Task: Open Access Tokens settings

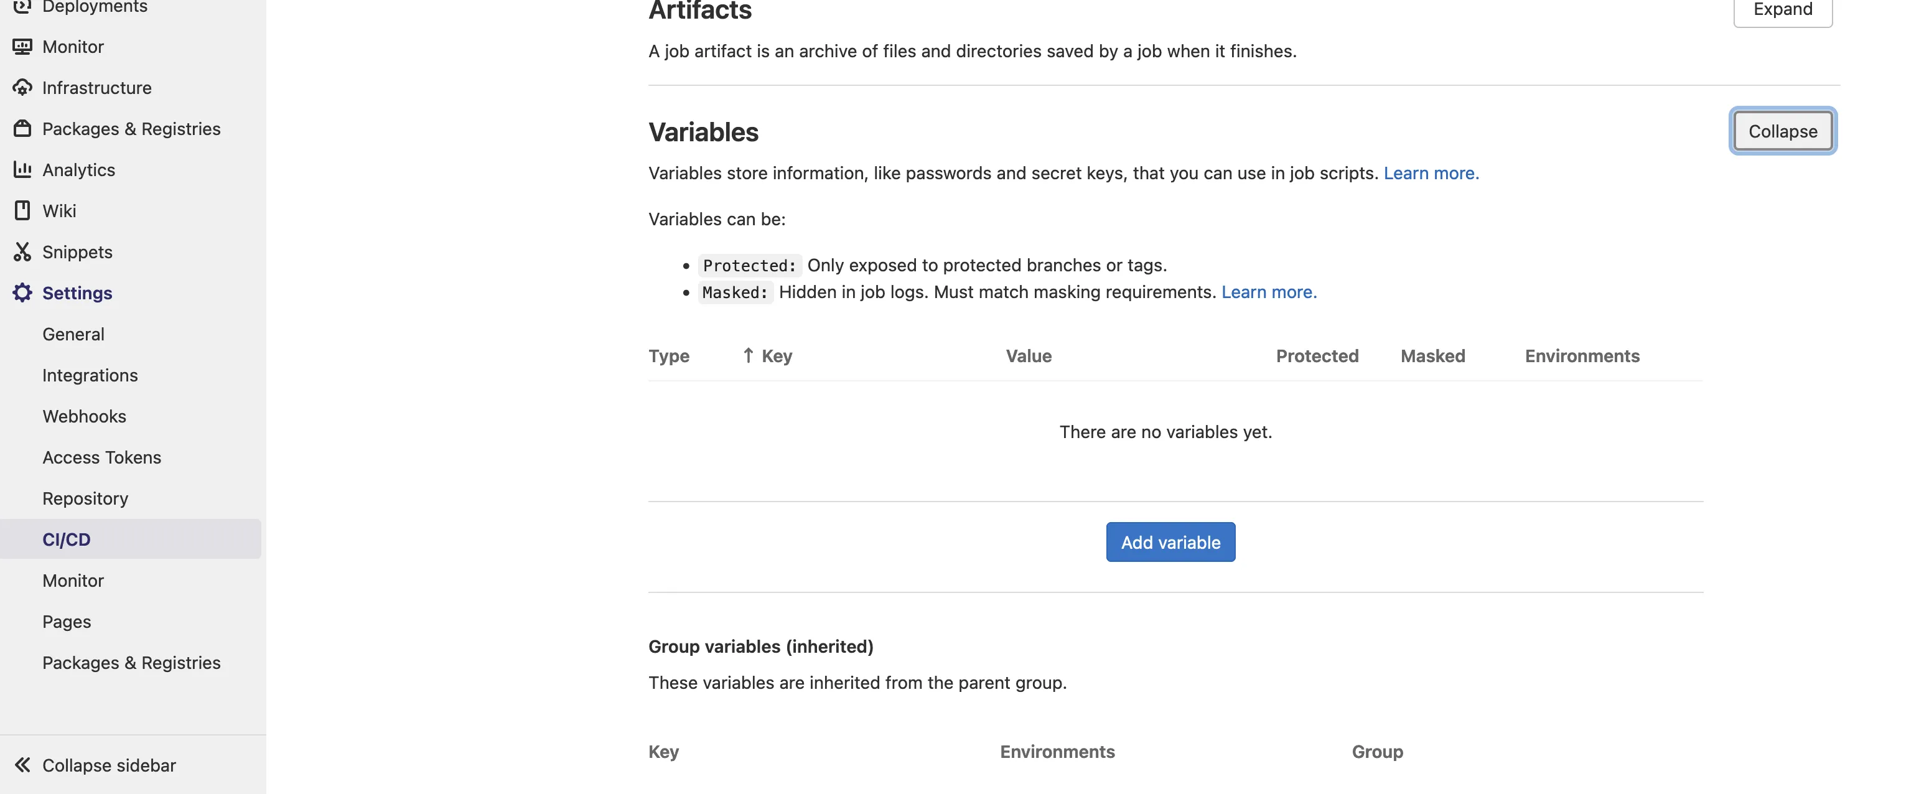Action: pos(101,457)
